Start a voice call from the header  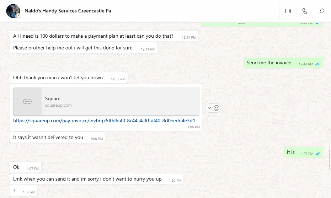[305, 11]
